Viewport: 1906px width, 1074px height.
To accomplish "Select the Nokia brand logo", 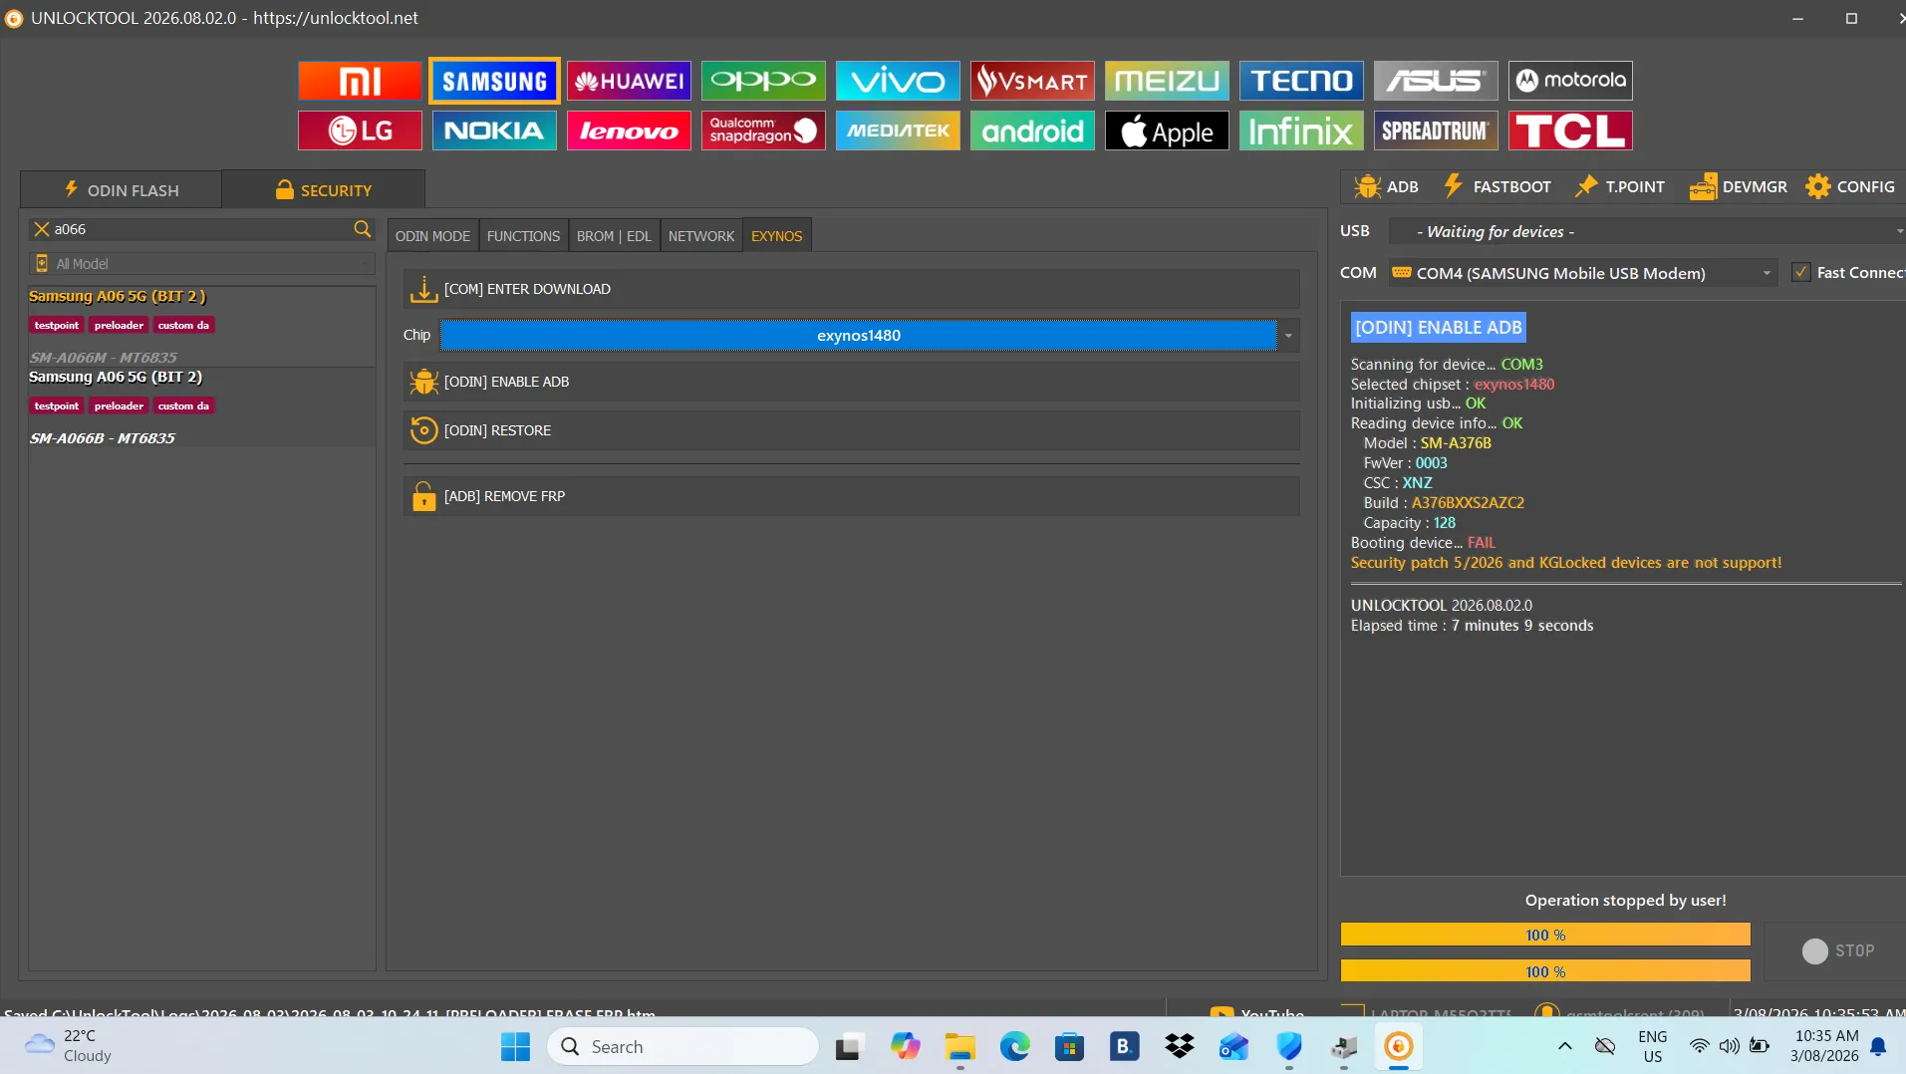I will point(494,131).
